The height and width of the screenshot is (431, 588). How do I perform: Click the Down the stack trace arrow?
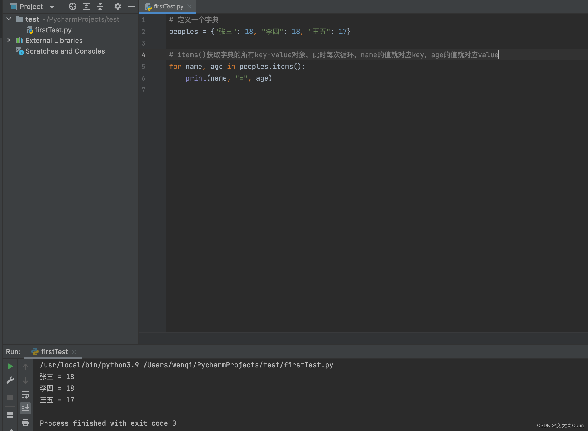click(x=25, y=381)
